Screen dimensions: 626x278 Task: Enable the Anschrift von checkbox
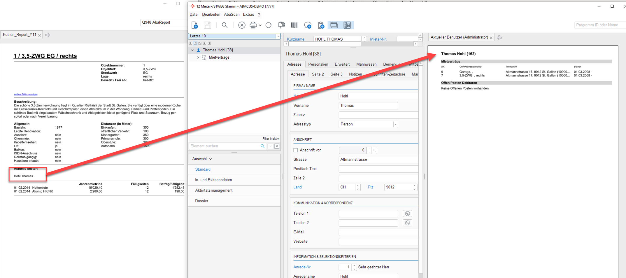tap(296, 150)
